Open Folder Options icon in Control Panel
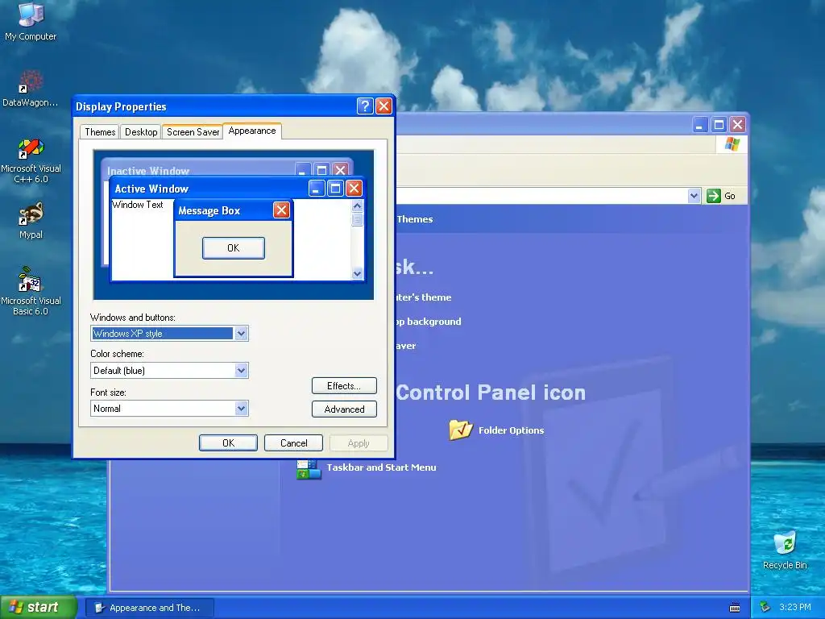825x619 pixels. tap(460, 430)
